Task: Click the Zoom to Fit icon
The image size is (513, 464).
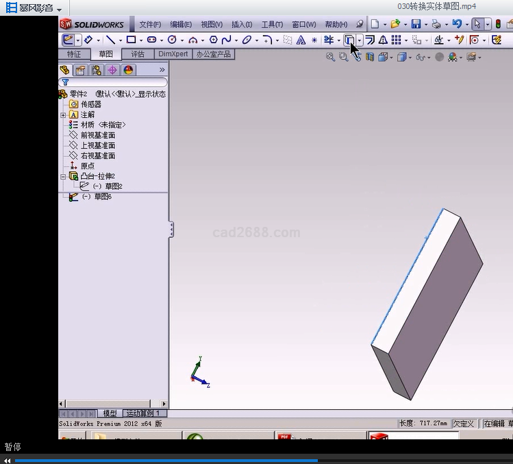Action: [x=330, y=58]
